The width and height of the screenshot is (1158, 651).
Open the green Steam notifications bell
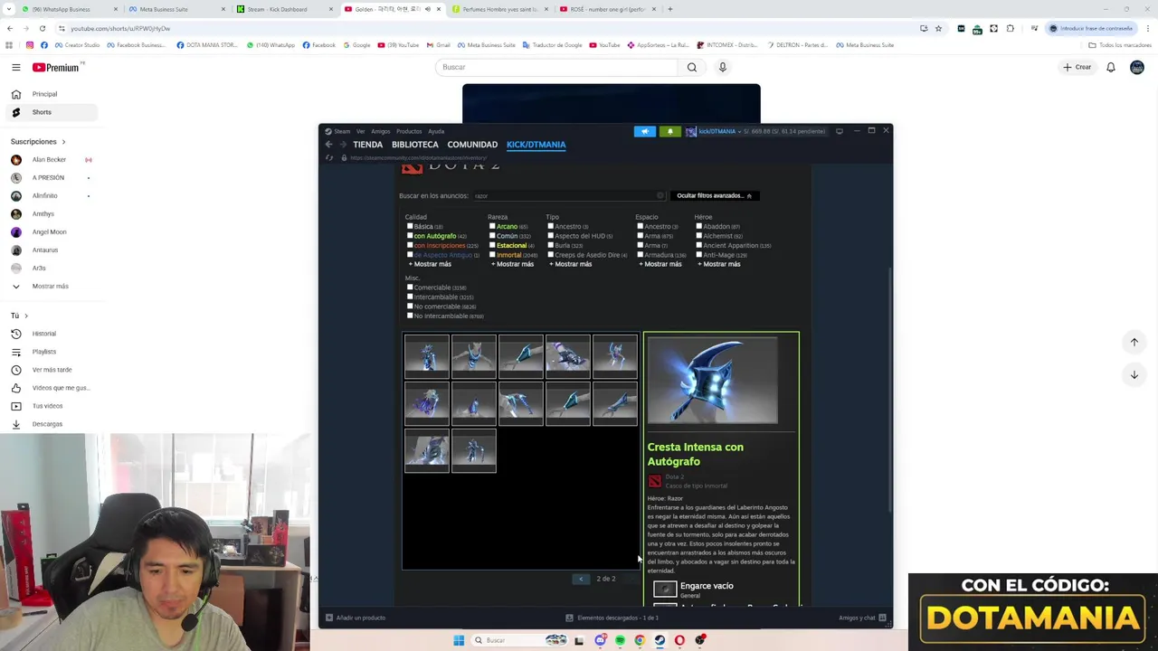[670, 131]
